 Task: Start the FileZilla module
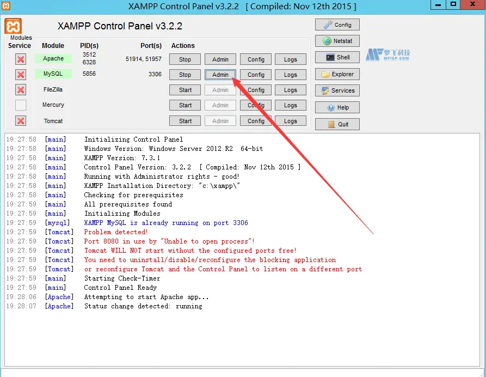tap(184, 90)
